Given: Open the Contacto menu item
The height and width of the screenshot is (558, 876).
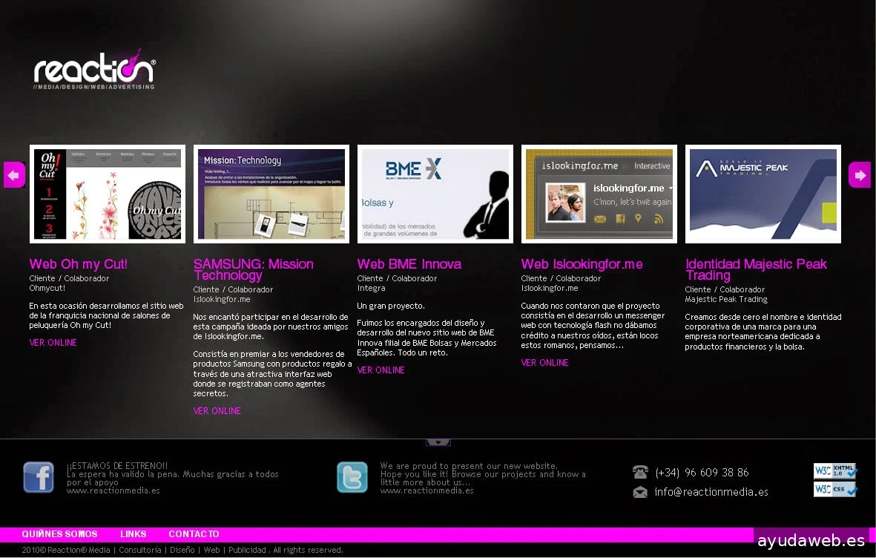Looking at the screenshot, I should tap(194, 534).
